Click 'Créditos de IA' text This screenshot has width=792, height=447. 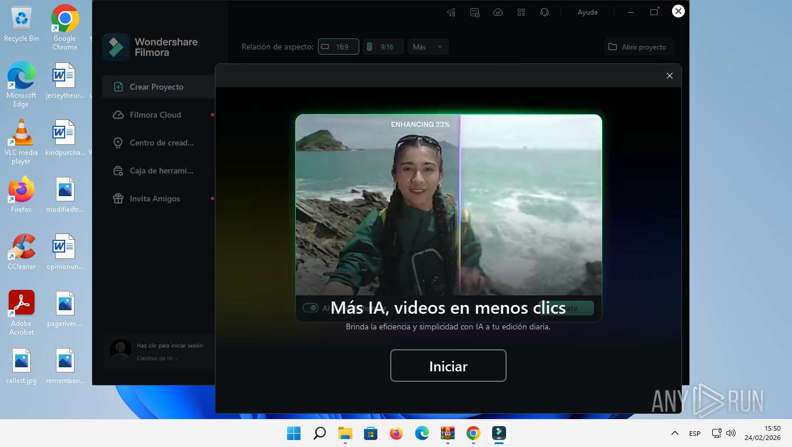157,358
